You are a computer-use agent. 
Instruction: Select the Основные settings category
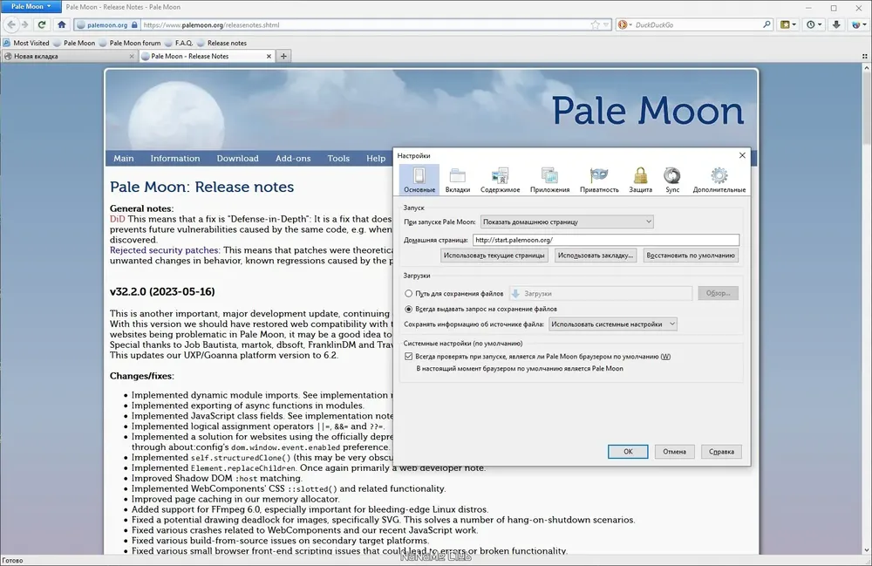tap(419, 180)
